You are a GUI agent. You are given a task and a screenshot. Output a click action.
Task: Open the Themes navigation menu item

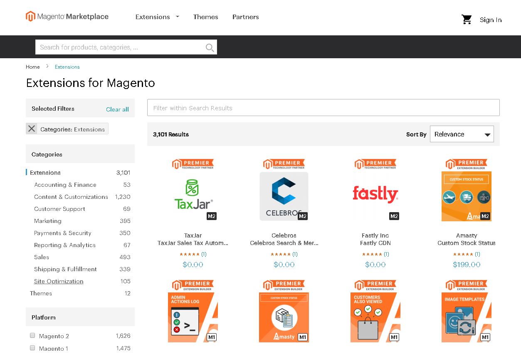[x=205, y=17]
